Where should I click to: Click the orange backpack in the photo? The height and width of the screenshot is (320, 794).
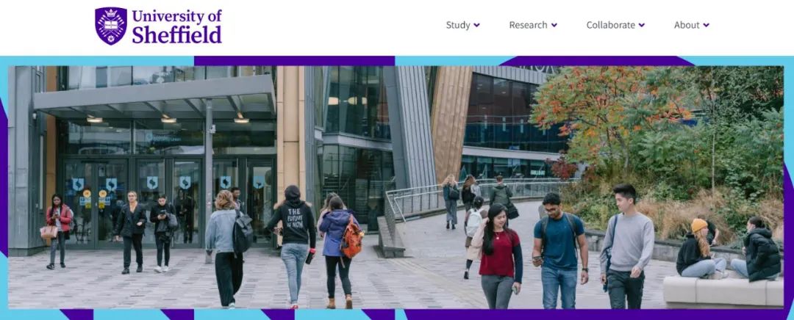351,239
